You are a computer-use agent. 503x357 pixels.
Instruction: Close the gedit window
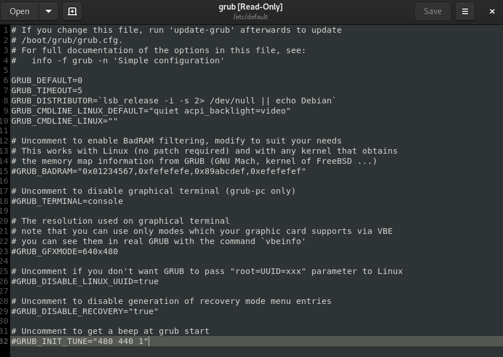coord(492,11)
